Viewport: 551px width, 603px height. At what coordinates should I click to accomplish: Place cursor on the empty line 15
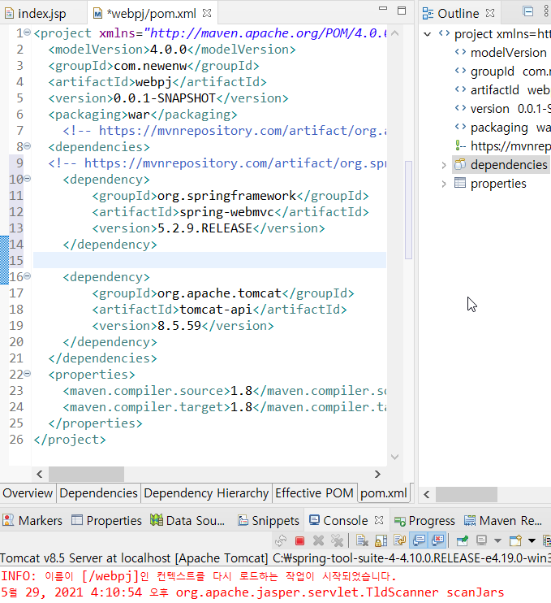point(209,260)
